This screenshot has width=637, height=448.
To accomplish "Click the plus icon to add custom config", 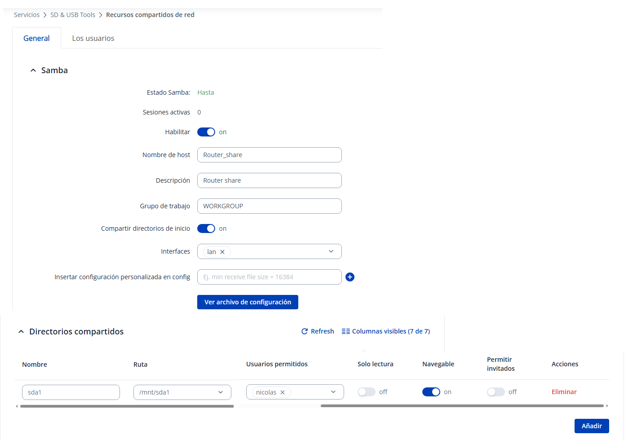I will point(350,277).
